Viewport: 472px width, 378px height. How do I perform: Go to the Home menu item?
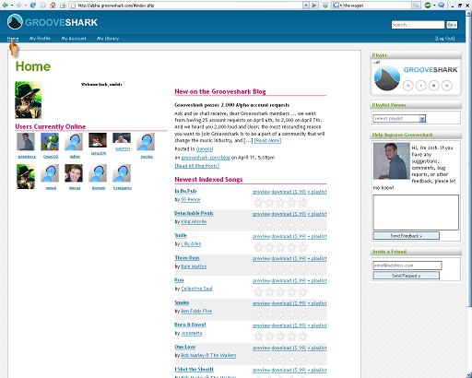click(x=13, y=39)
